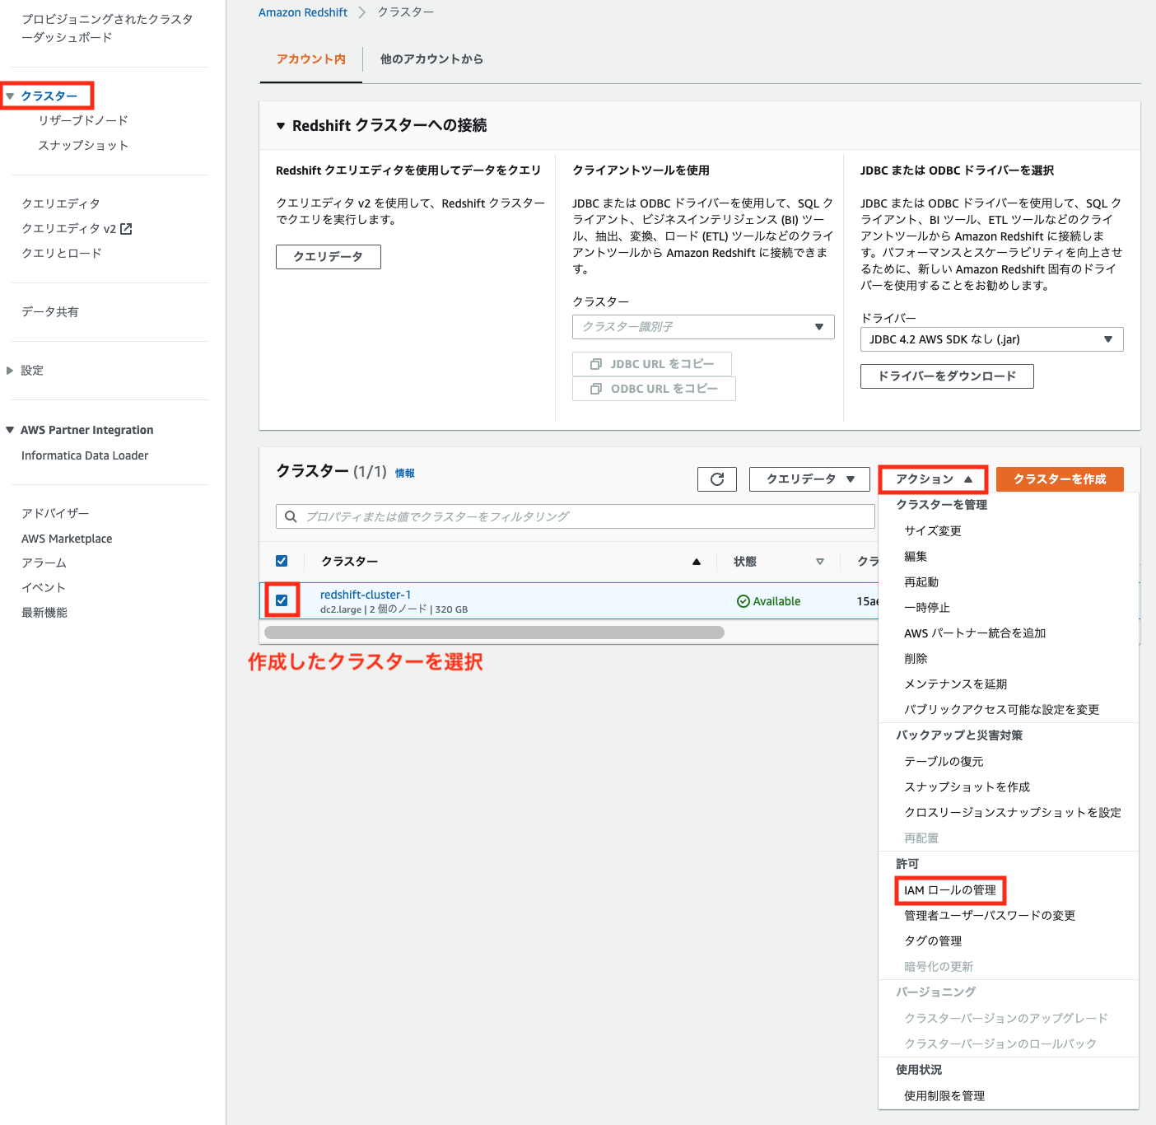Copy the ODBC URL

coord(653,388)
